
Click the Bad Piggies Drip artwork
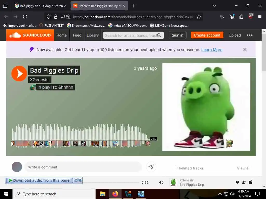point(206,107)
